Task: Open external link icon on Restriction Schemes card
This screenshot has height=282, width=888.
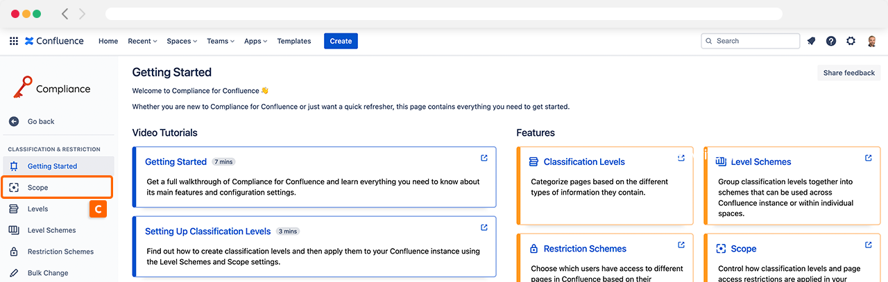Action: pos(681,245)
